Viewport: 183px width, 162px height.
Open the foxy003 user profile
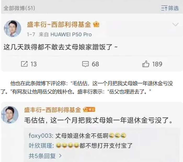[x=40, y=136]
